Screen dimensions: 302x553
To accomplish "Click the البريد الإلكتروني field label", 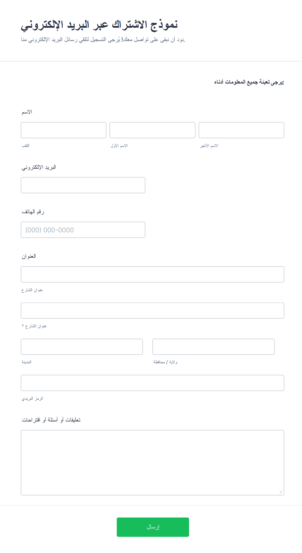I will (x=39, y=167).
